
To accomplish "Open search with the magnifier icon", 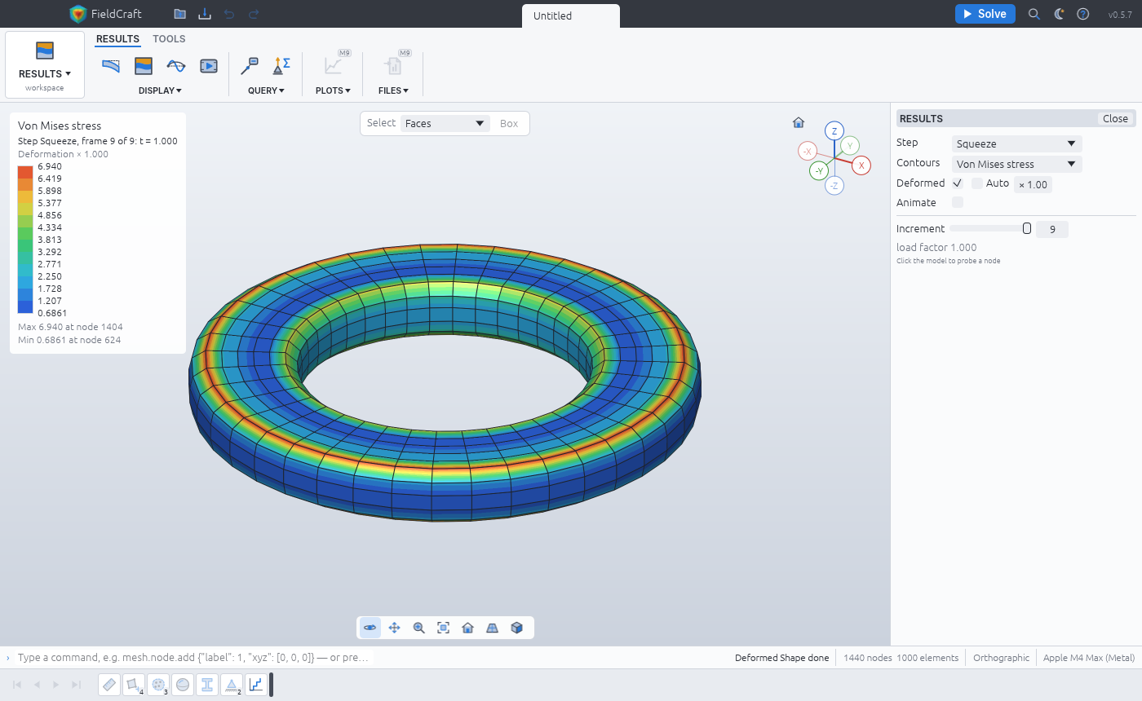I will (1034, 14).
